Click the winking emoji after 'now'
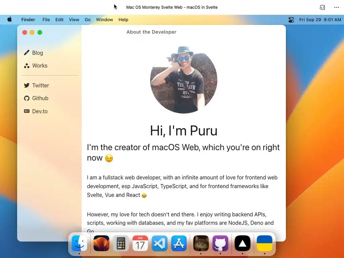344x258 pixels. [x=109, y=158]
